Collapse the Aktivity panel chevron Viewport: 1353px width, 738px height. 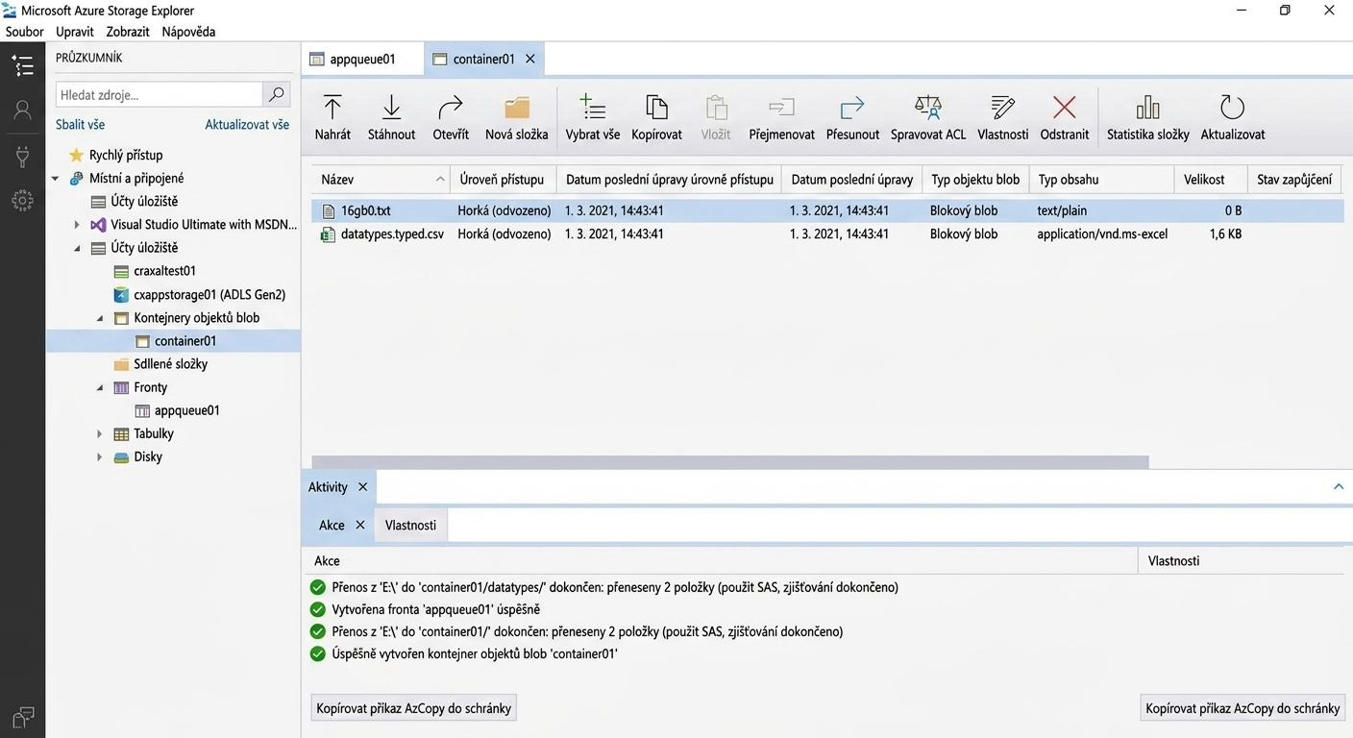(1338, 487)
